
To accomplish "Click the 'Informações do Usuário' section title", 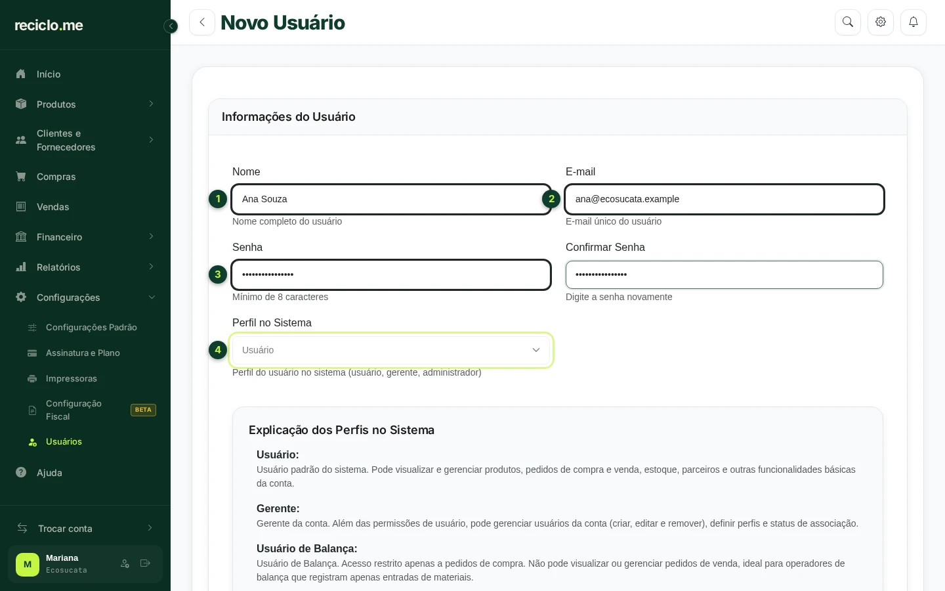I will click(x=289, y=117).
